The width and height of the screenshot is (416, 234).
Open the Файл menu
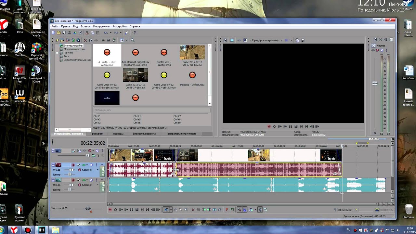click(x=55, y=26)
